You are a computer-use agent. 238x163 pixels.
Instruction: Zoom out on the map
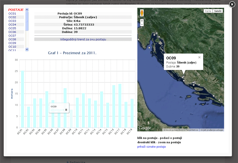142,25
